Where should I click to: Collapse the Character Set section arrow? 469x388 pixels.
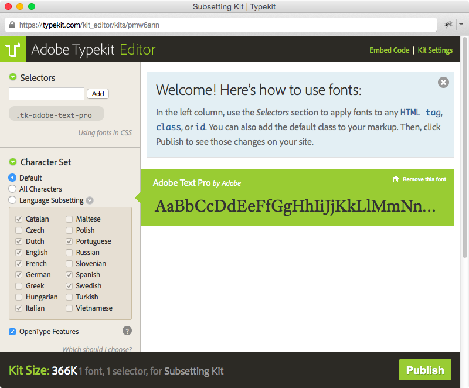click(13, 162)
